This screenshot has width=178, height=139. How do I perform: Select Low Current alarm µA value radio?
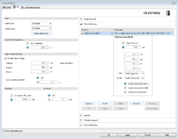click(38, 82)
